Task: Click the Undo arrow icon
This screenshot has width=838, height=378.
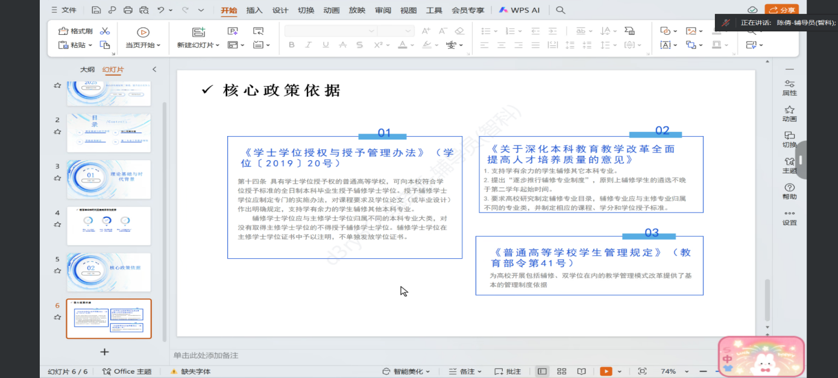Action: point(160,10)
